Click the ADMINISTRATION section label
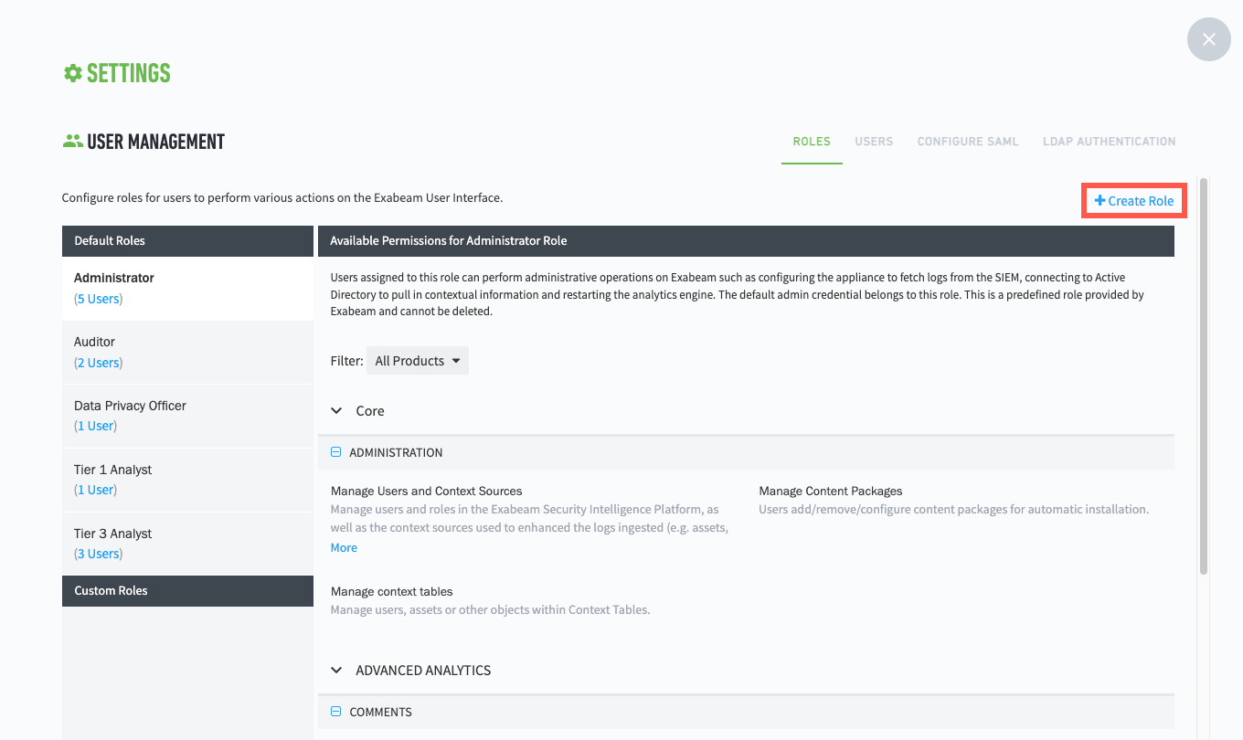Viewport: 1243px width, 740px height. click(x=396, y=452)
